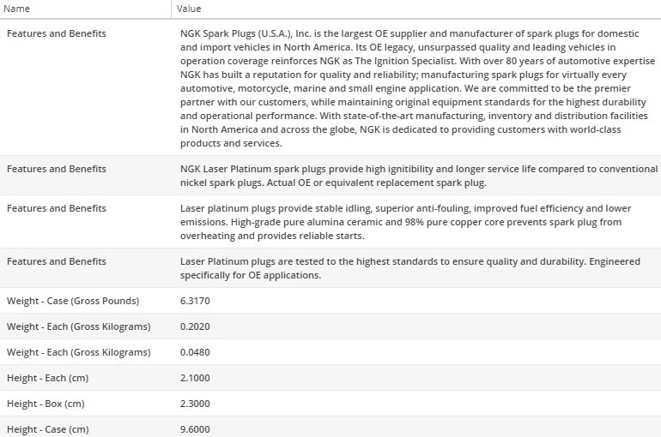This screenshot has width=661, height=437.
Task: Click the text about plugs tested to highest standards
Action: pyautogui.click(x=412, y=268)
